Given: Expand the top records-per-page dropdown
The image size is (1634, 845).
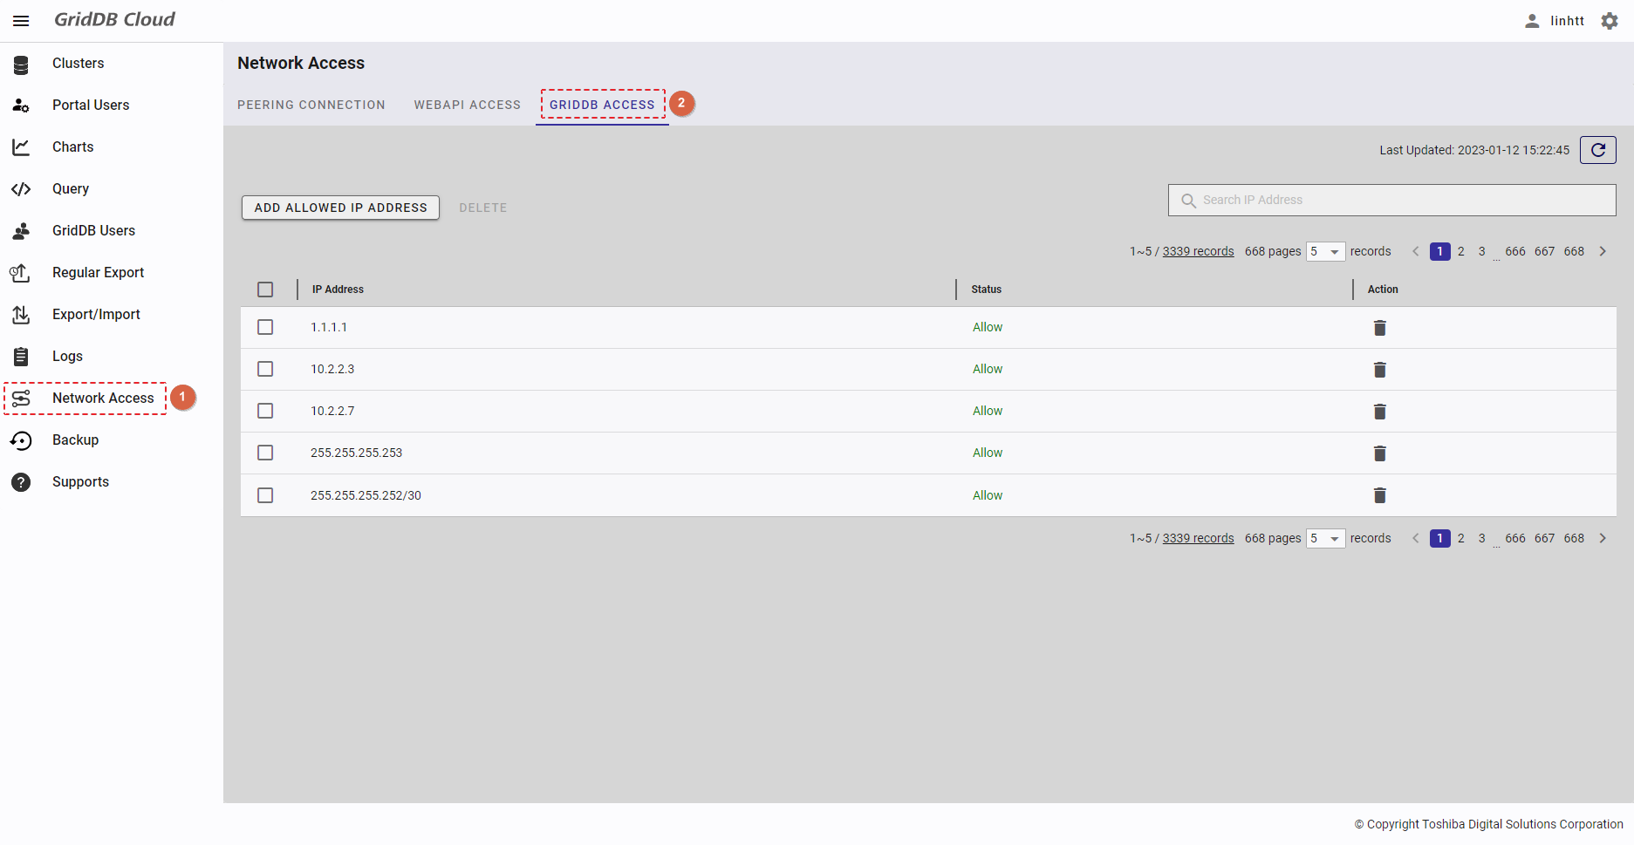Looking at the screenshot, I should click(x=1325, y=252).
